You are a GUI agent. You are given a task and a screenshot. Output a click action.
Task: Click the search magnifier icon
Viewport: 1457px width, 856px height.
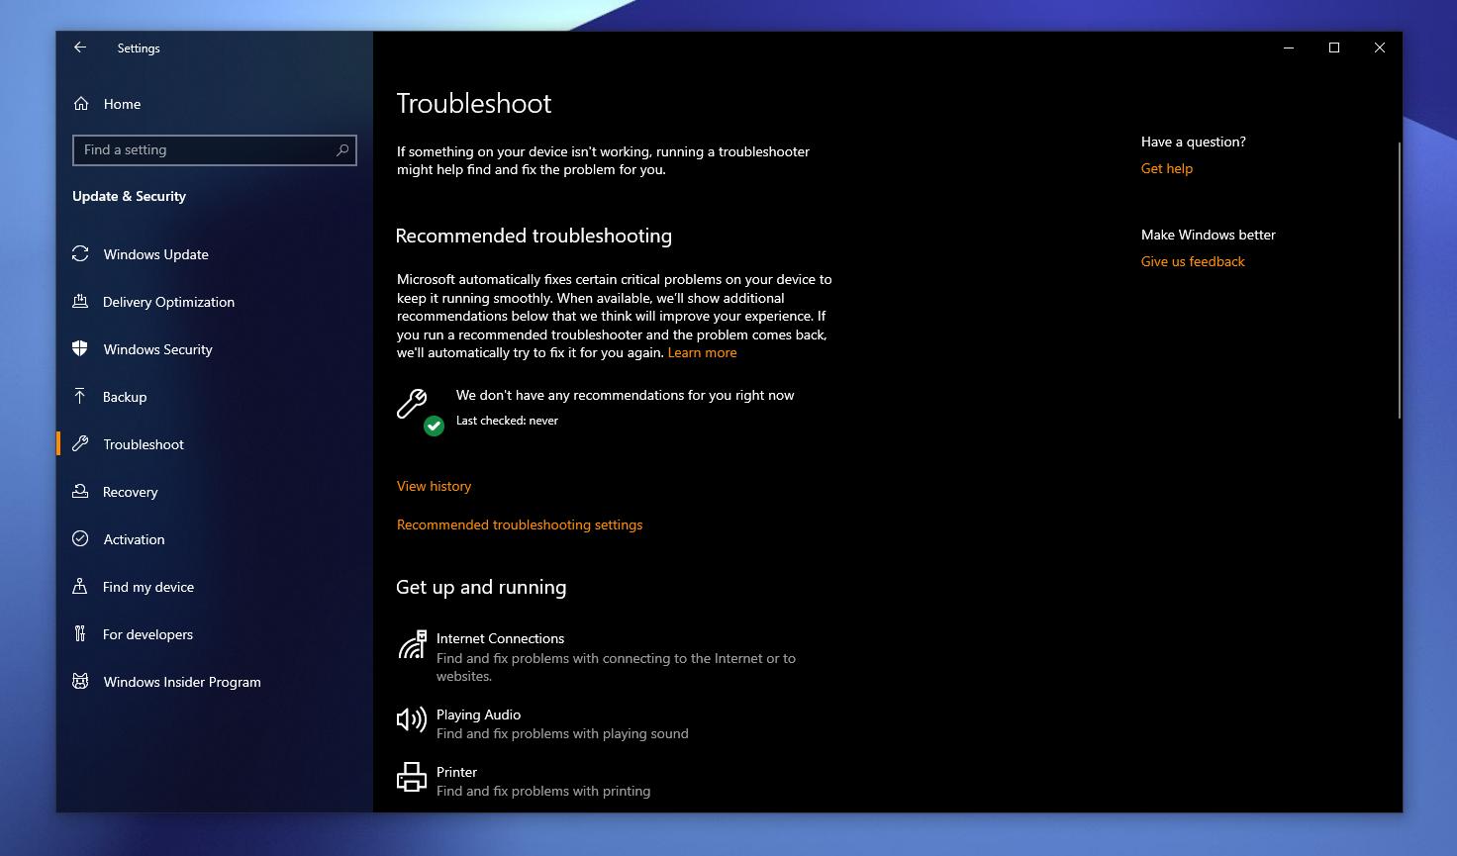[x=342, y=150]
